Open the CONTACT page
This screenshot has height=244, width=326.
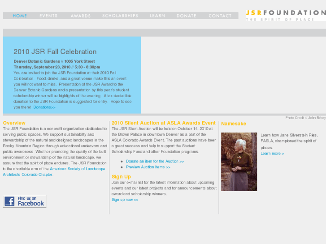tap(220, 16)
